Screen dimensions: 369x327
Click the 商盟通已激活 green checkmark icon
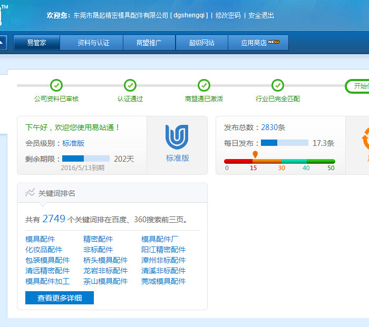coord(204,85)
